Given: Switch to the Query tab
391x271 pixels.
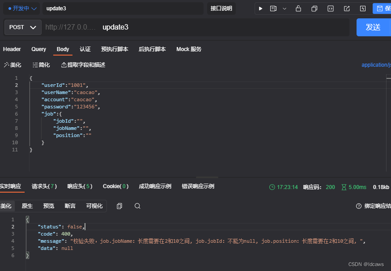Looking at the screenshot, I should [38, 49].
